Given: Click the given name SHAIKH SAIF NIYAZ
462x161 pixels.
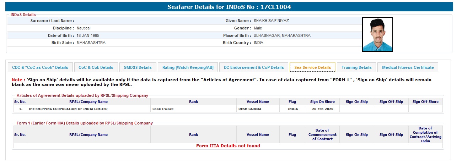Looking at the screenshot, I should pyautogui.click(x=271, y=21).
